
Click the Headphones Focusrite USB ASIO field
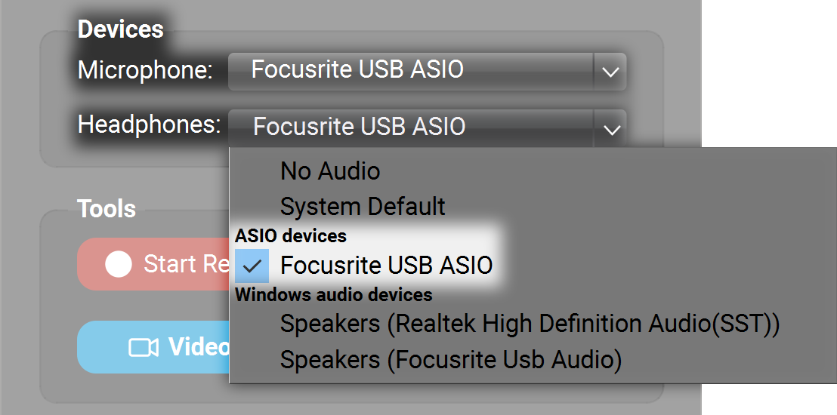[x=412, y=127]
